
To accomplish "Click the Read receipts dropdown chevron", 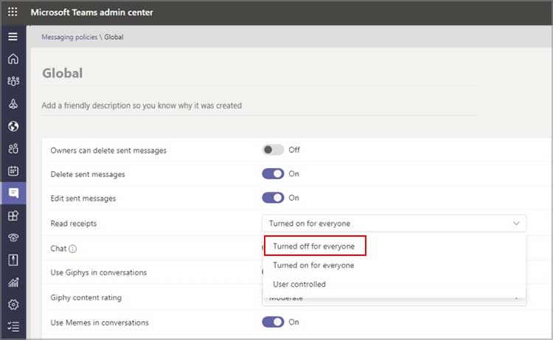I will pos(516,223).
